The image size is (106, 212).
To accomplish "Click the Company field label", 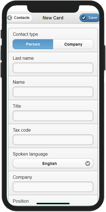I will point(22,177).
